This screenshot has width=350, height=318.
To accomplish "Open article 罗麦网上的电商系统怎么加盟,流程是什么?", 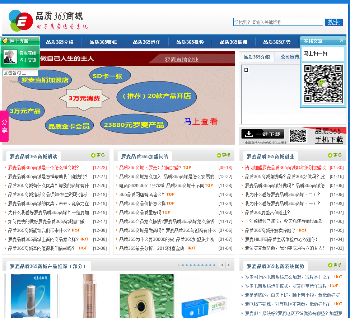I will tap(287, 277).
